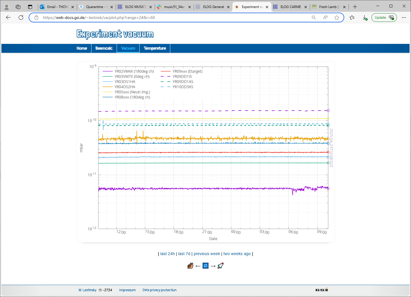Go back using the browser back arrow
This screenshot has width=411, height=297.
pos(8,18)
